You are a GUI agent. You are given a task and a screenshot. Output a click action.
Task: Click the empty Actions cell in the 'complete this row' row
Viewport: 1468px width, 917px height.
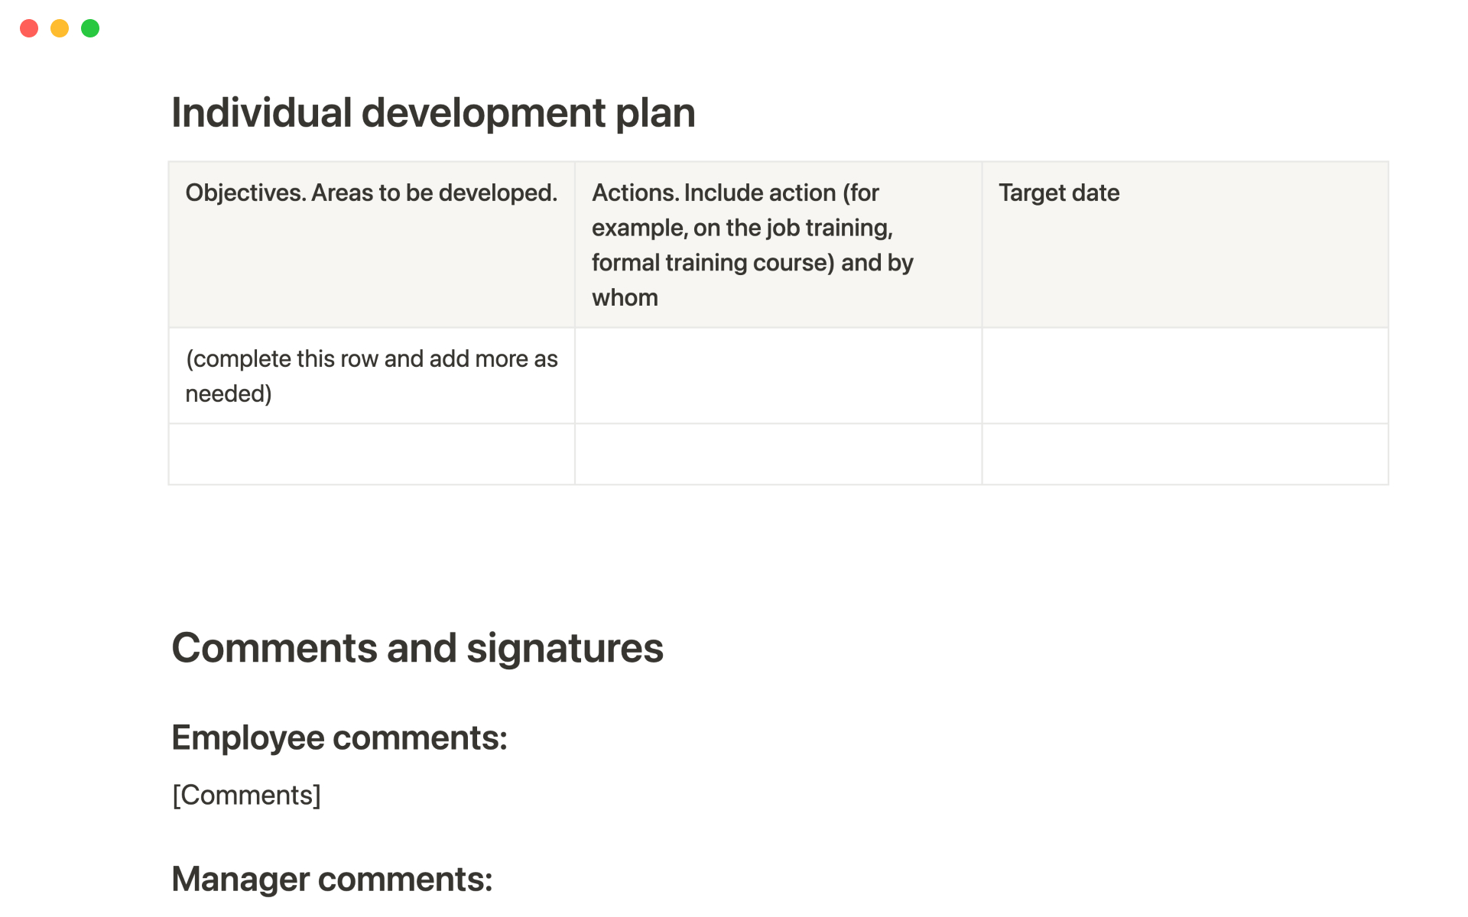click(778, 376)
